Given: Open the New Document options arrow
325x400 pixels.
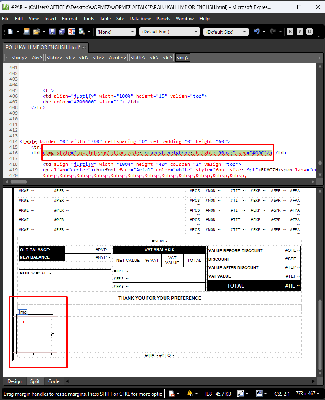Looking at the screenshot, I should [x=17, y=32].
